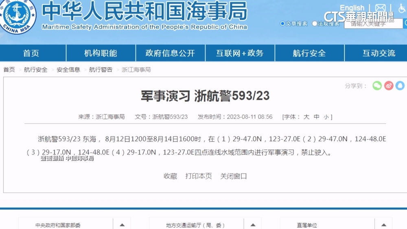Click 文号:浙航警593/23 text
The image size is (407, 229).
[x=161, y=117]
